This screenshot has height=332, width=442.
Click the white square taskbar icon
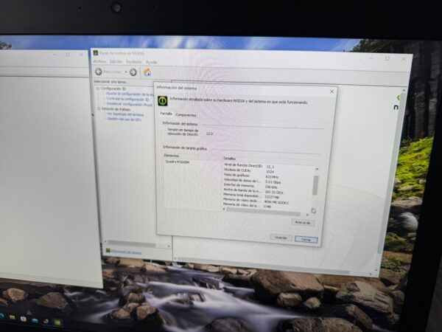click(x=23, y=319)
